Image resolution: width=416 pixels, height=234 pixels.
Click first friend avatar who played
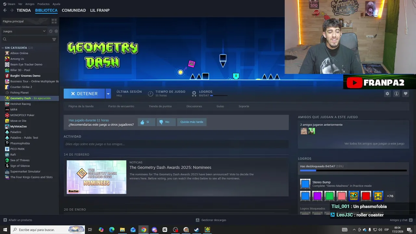pyautogui.click(x=304, y=131)
